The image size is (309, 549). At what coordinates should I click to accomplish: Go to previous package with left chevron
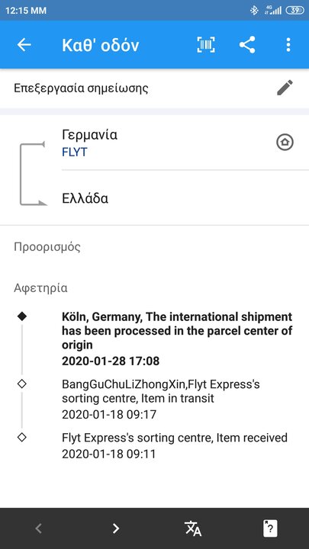[39, 528]
